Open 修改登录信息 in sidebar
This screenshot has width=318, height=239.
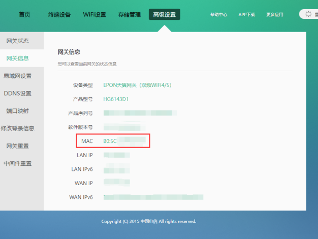tap(17, 128)
